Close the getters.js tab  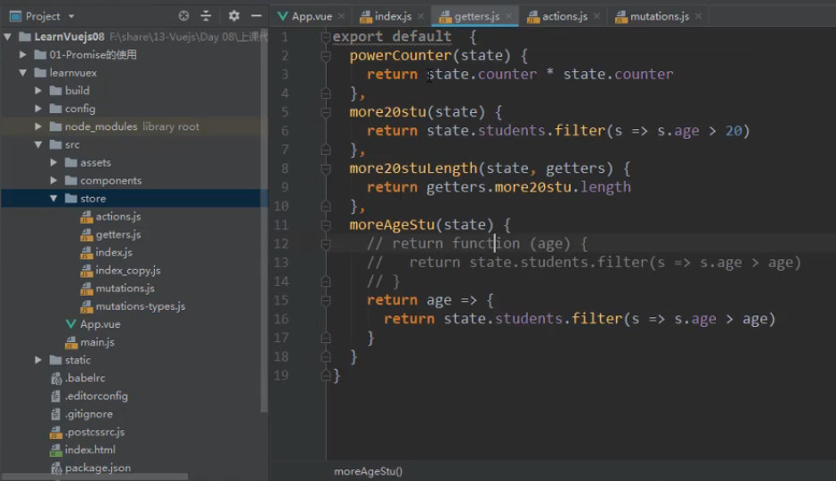click(508, 17)
